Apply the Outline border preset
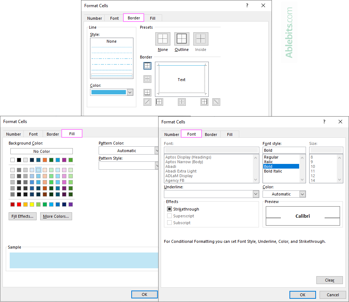This screenshot has width=349, height=302. (181, 38)
